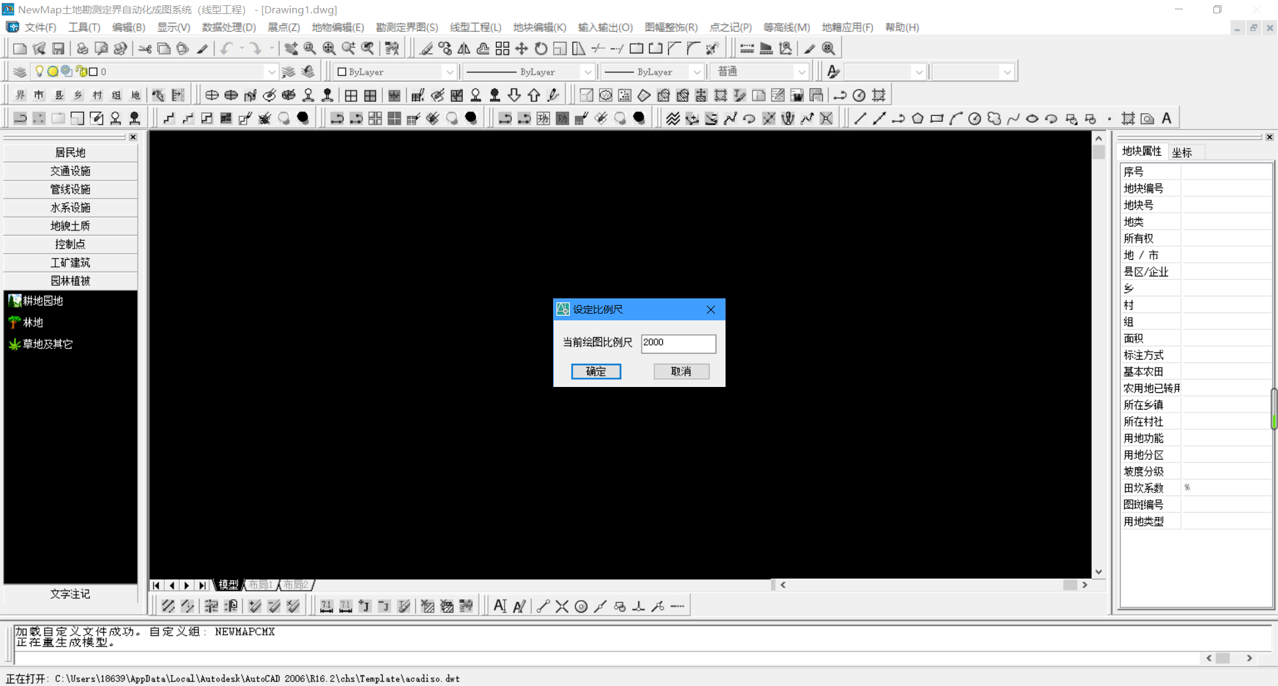
Task: Click the 村 village toolbar icon
Action: click(97, 95)
